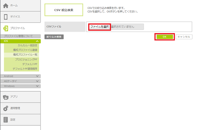Click the Settings (設定) document icon
The height and width of the screenshot is (130, 209).
(6, 120)
